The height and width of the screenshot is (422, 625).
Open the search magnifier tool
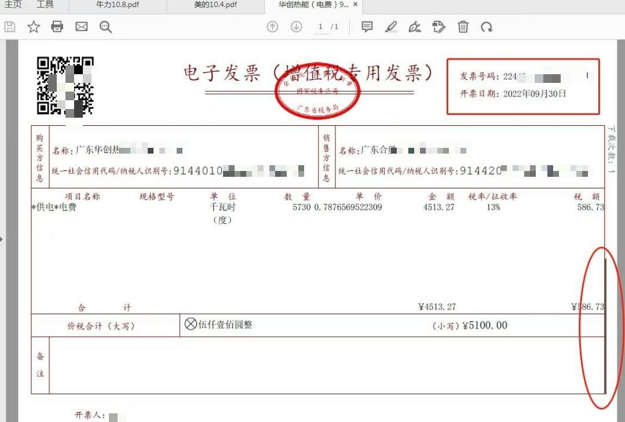(105, 27)
